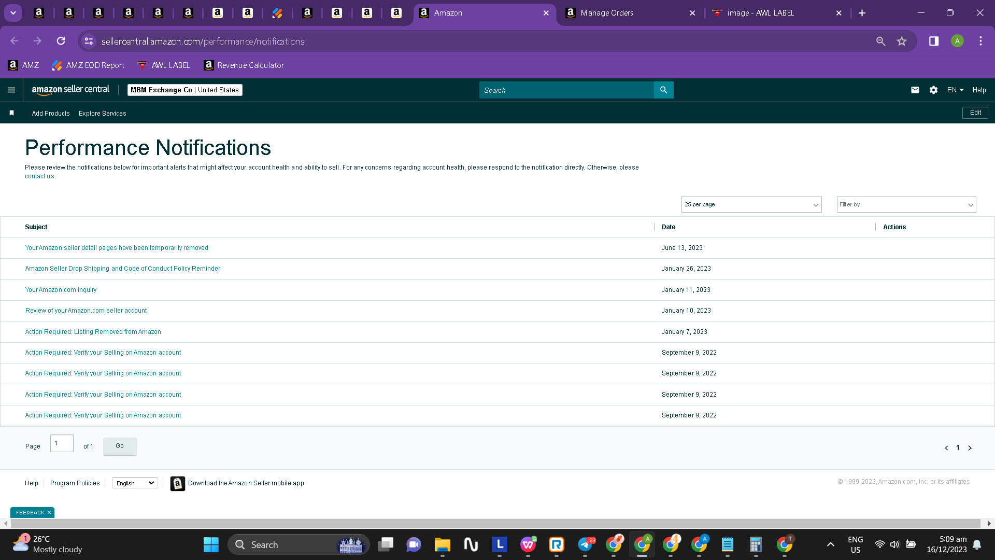Open the Listing Removed from Amazon notification
This screenshot has height=560, width=995.
pos(93,332)
